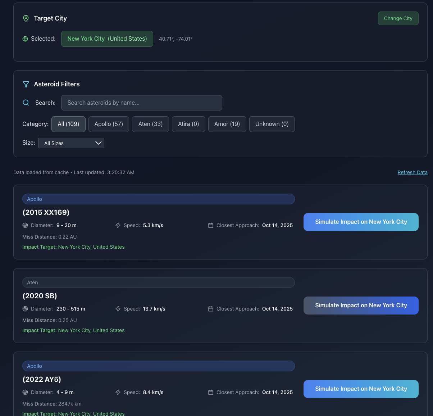Select the asteroid name (2022 AY5)
The width and height of the screenshot is (433, 416).
[x=42, y=379]
